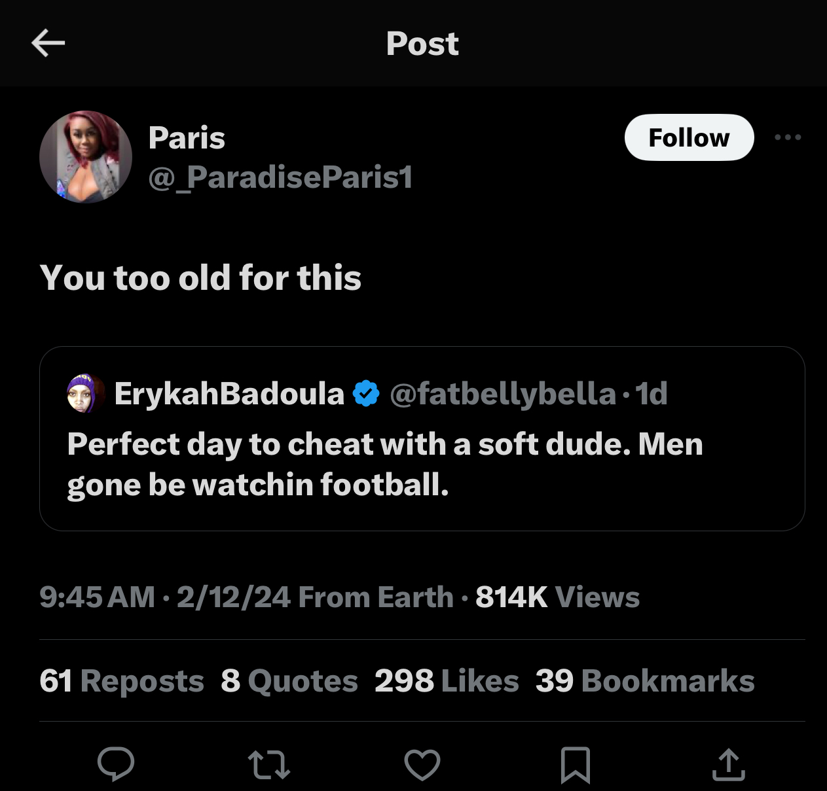The width and height of the screenshot is (827, 791).
Task: Open Paris's profile picture
Action: pyautogui.click(x=85, y=157)
